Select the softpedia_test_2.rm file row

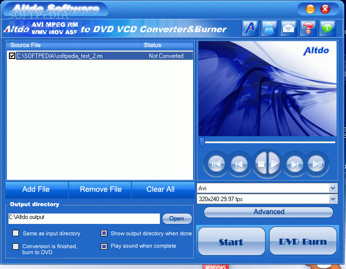tap(100, 56)
